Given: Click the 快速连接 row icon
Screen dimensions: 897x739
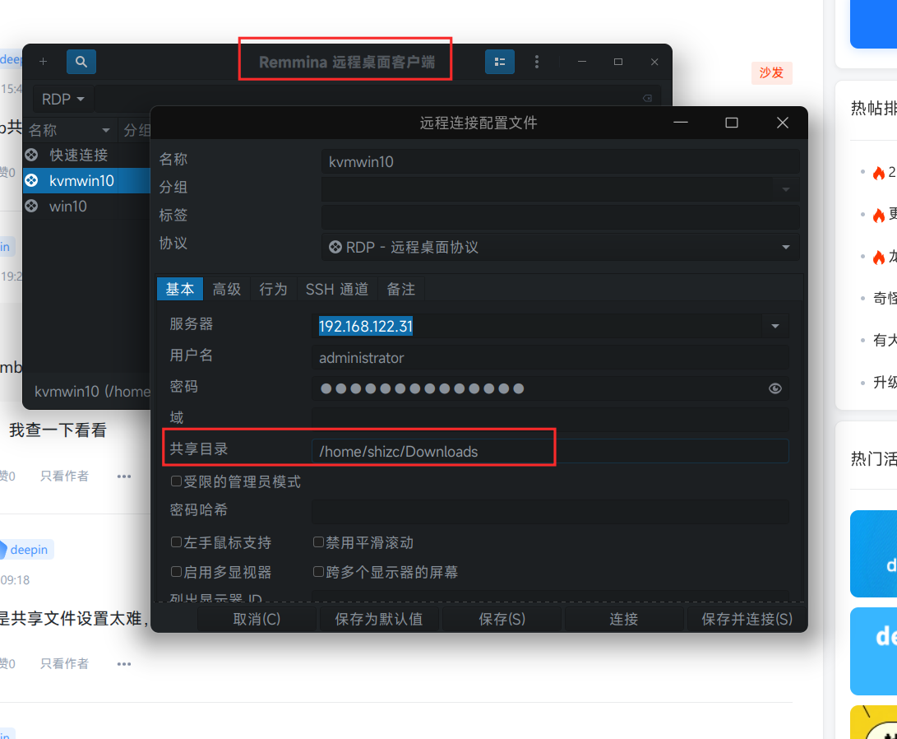Looking at the screenshot, I should pos(32,155).
